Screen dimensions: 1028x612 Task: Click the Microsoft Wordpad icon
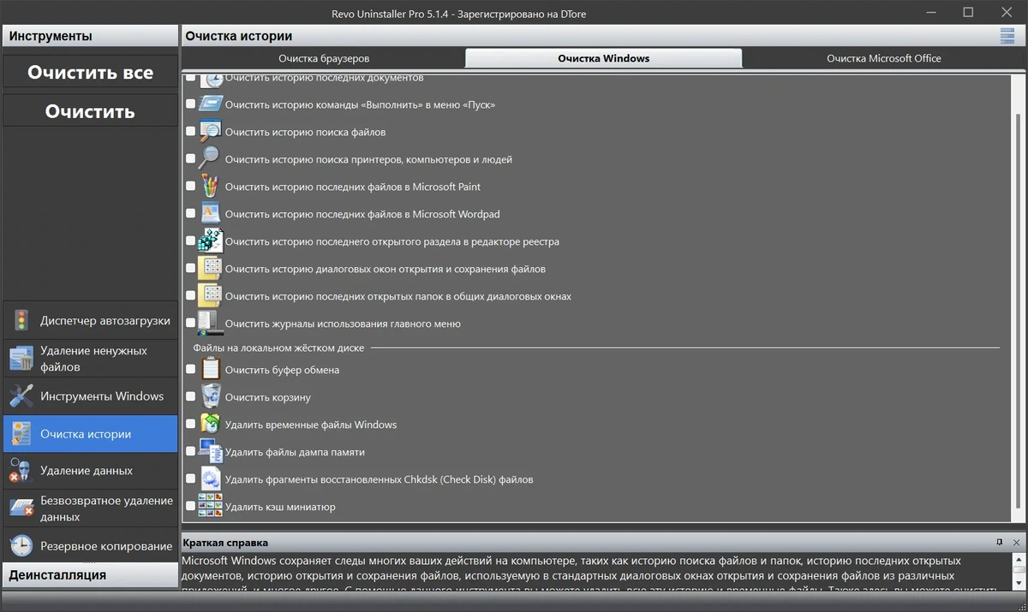click(210, 214)
